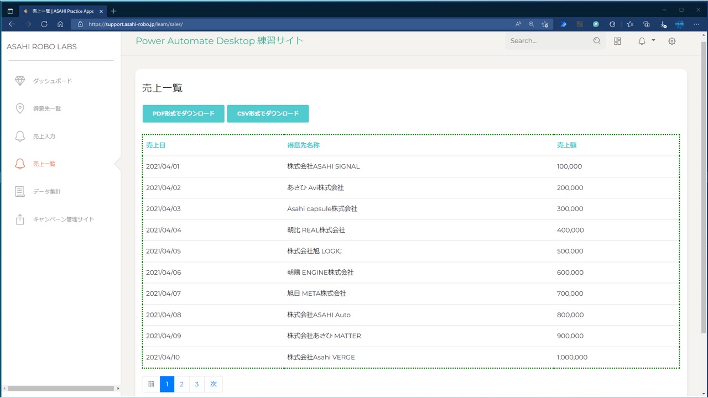Click the 売上日 column header
The height and width of the screenshot is (398, 708).
pos(155,145)
